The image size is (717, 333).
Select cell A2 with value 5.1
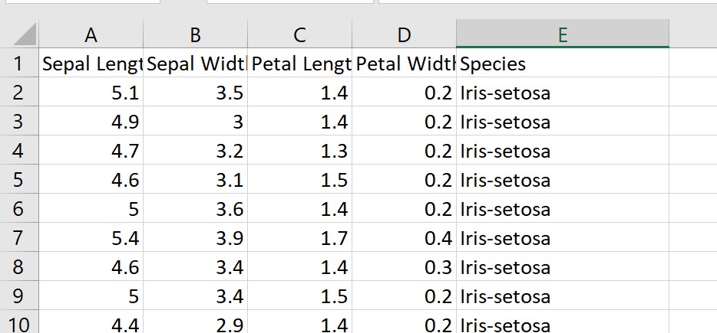pos(91,93)
